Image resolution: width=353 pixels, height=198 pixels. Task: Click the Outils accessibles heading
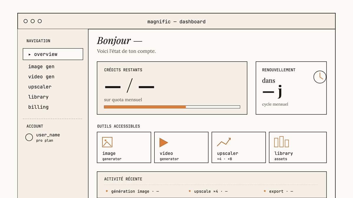119,126
